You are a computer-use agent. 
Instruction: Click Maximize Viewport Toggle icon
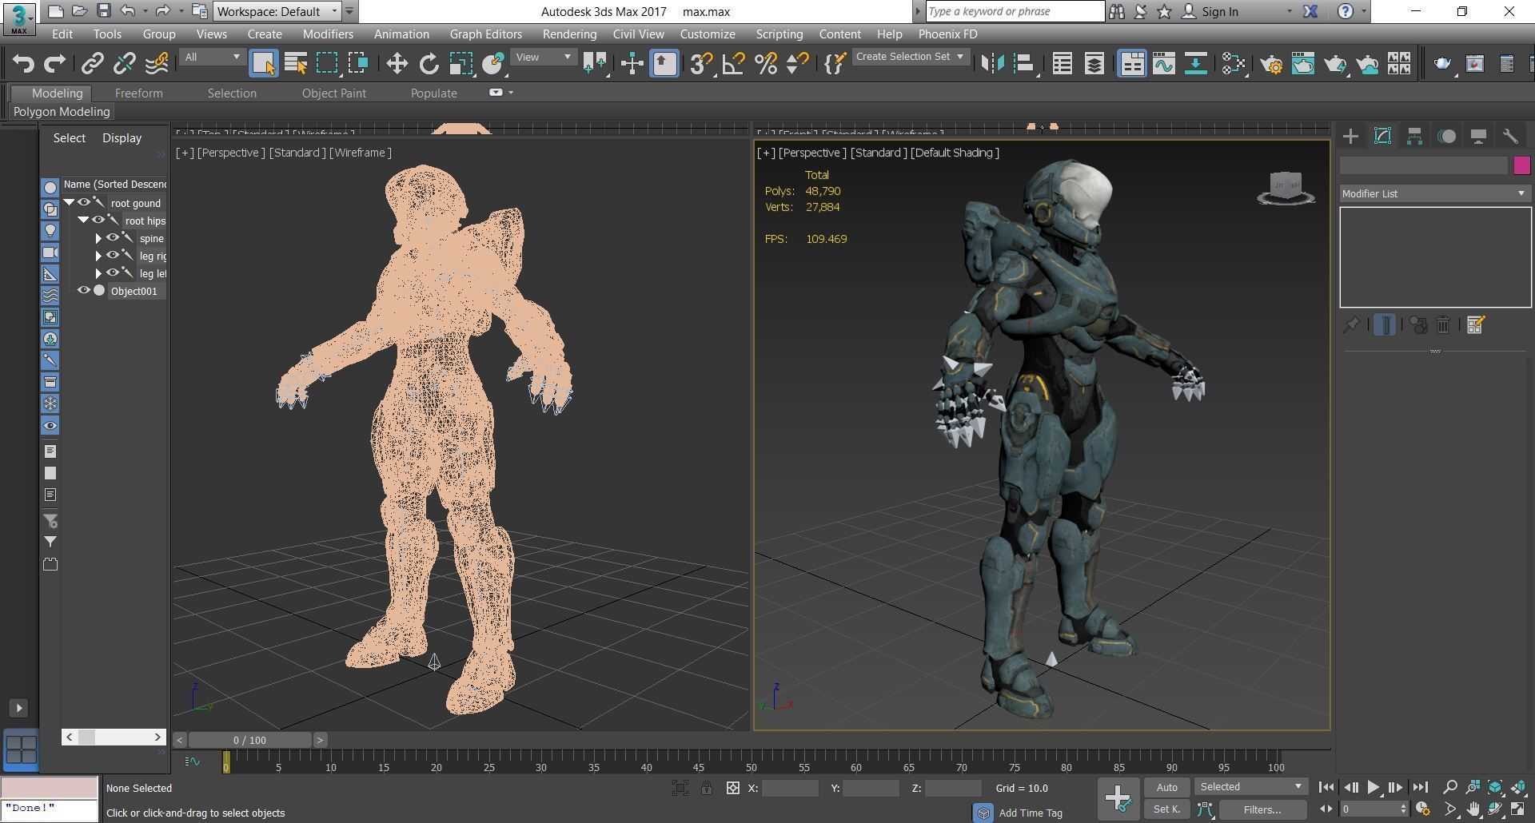1517,809
